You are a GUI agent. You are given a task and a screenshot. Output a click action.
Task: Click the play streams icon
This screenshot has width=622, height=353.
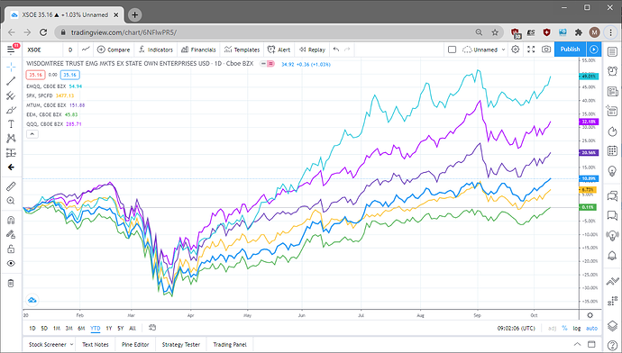(x=594, y=50)
